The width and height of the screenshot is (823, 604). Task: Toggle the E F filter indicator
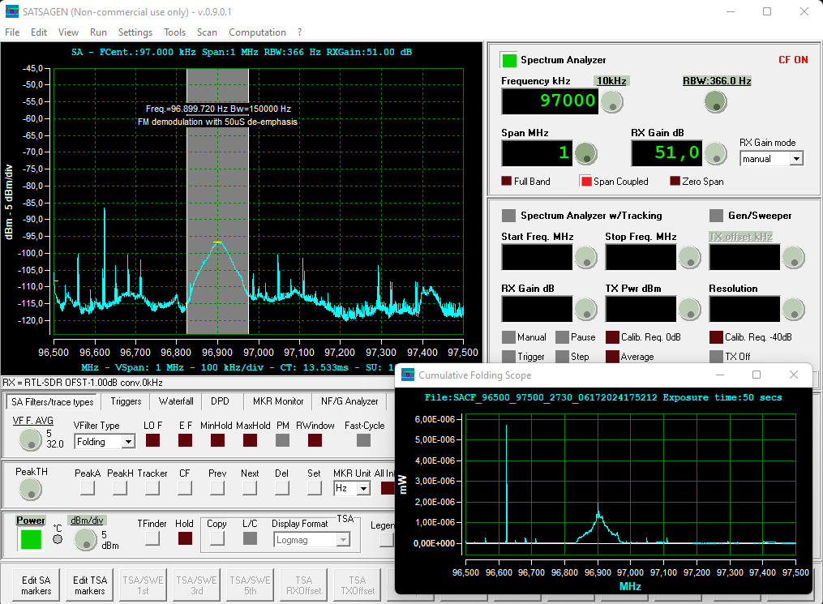pyautogui.click(x=185, y=440)
